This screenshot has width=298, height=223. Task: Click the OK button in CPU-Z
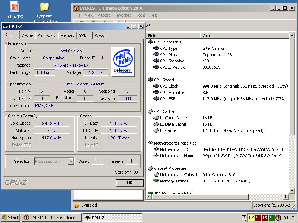pyautogui.click(x=130, y=182)
